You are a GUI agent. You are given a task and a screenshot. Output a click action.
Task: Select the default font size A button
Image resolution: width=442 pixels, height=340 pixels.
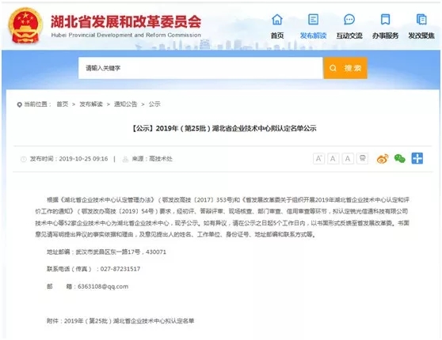click(333, 159)
